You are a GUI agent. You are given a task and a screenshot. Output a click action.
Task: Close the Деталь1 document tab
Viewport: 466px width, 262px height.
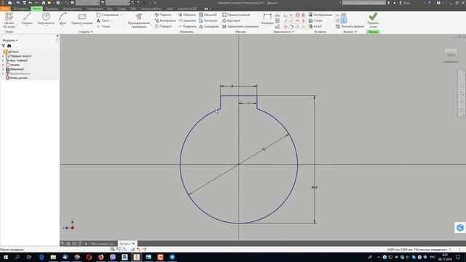(x=134, y=244)
